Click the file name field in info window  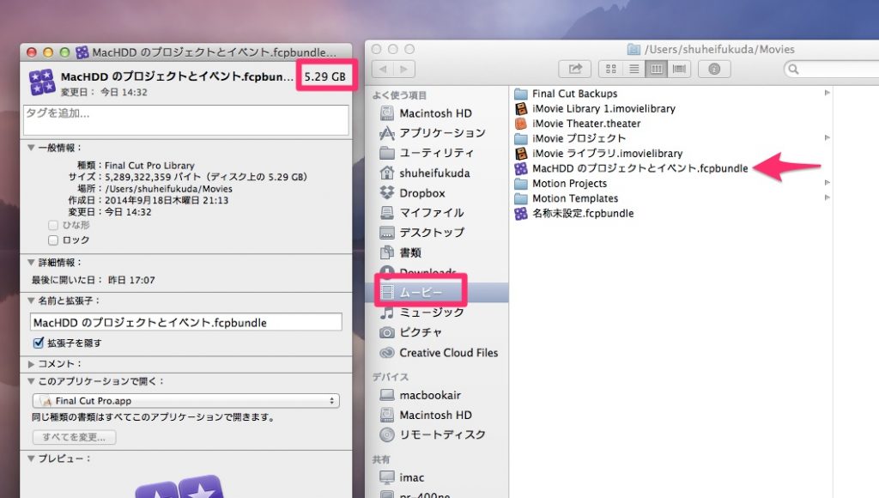[185, 323]
